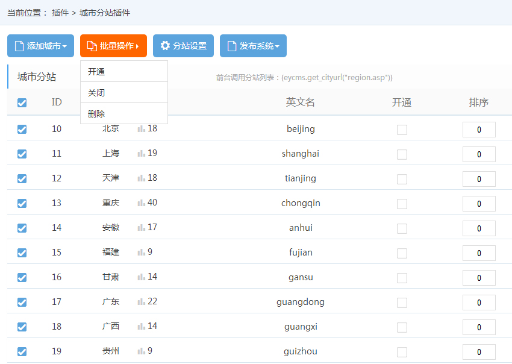Open the 发布系统 dropdown caret
Screen dimensions: 512x364
[x=277, y=46]
